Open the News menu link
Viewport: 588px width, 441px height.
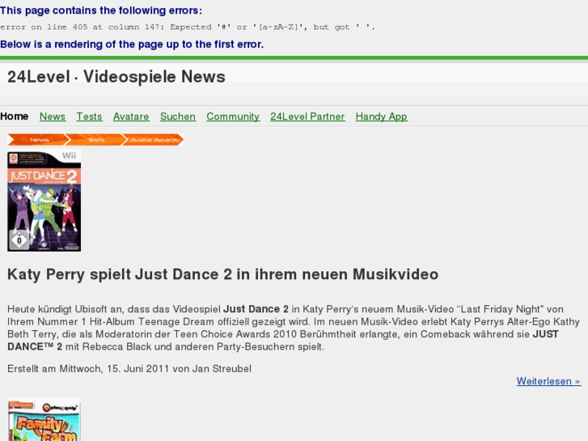pos(53,117)
